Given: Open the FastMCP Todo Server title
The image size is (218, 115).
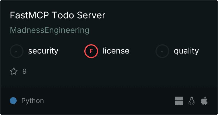Looking at the screenshot, I should pyautogui.click(x=58, y=16).
